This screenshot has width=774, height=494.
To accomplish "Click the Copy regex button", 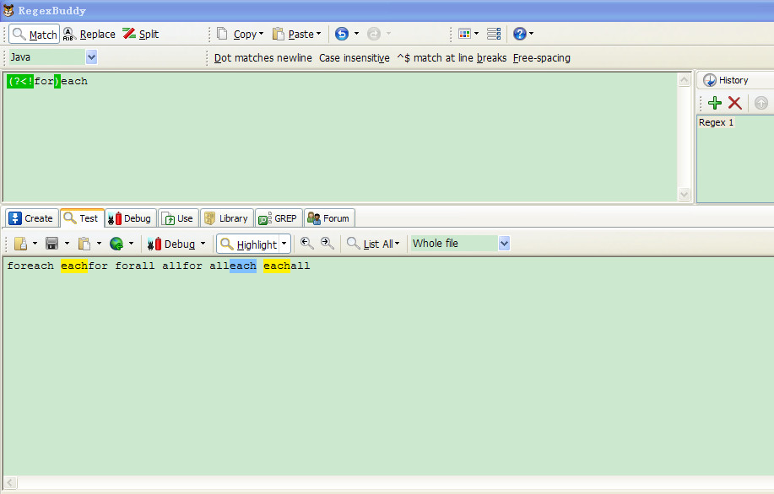I will [x=237, y=34].
